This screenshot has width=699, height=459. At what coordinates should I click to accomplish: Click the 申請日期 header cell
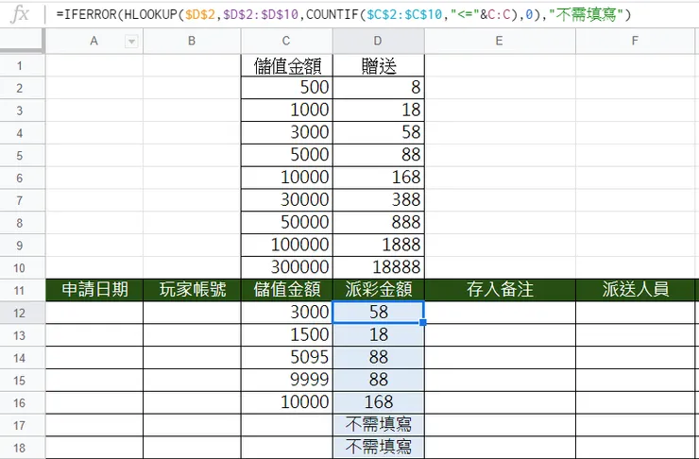[94, 290]
